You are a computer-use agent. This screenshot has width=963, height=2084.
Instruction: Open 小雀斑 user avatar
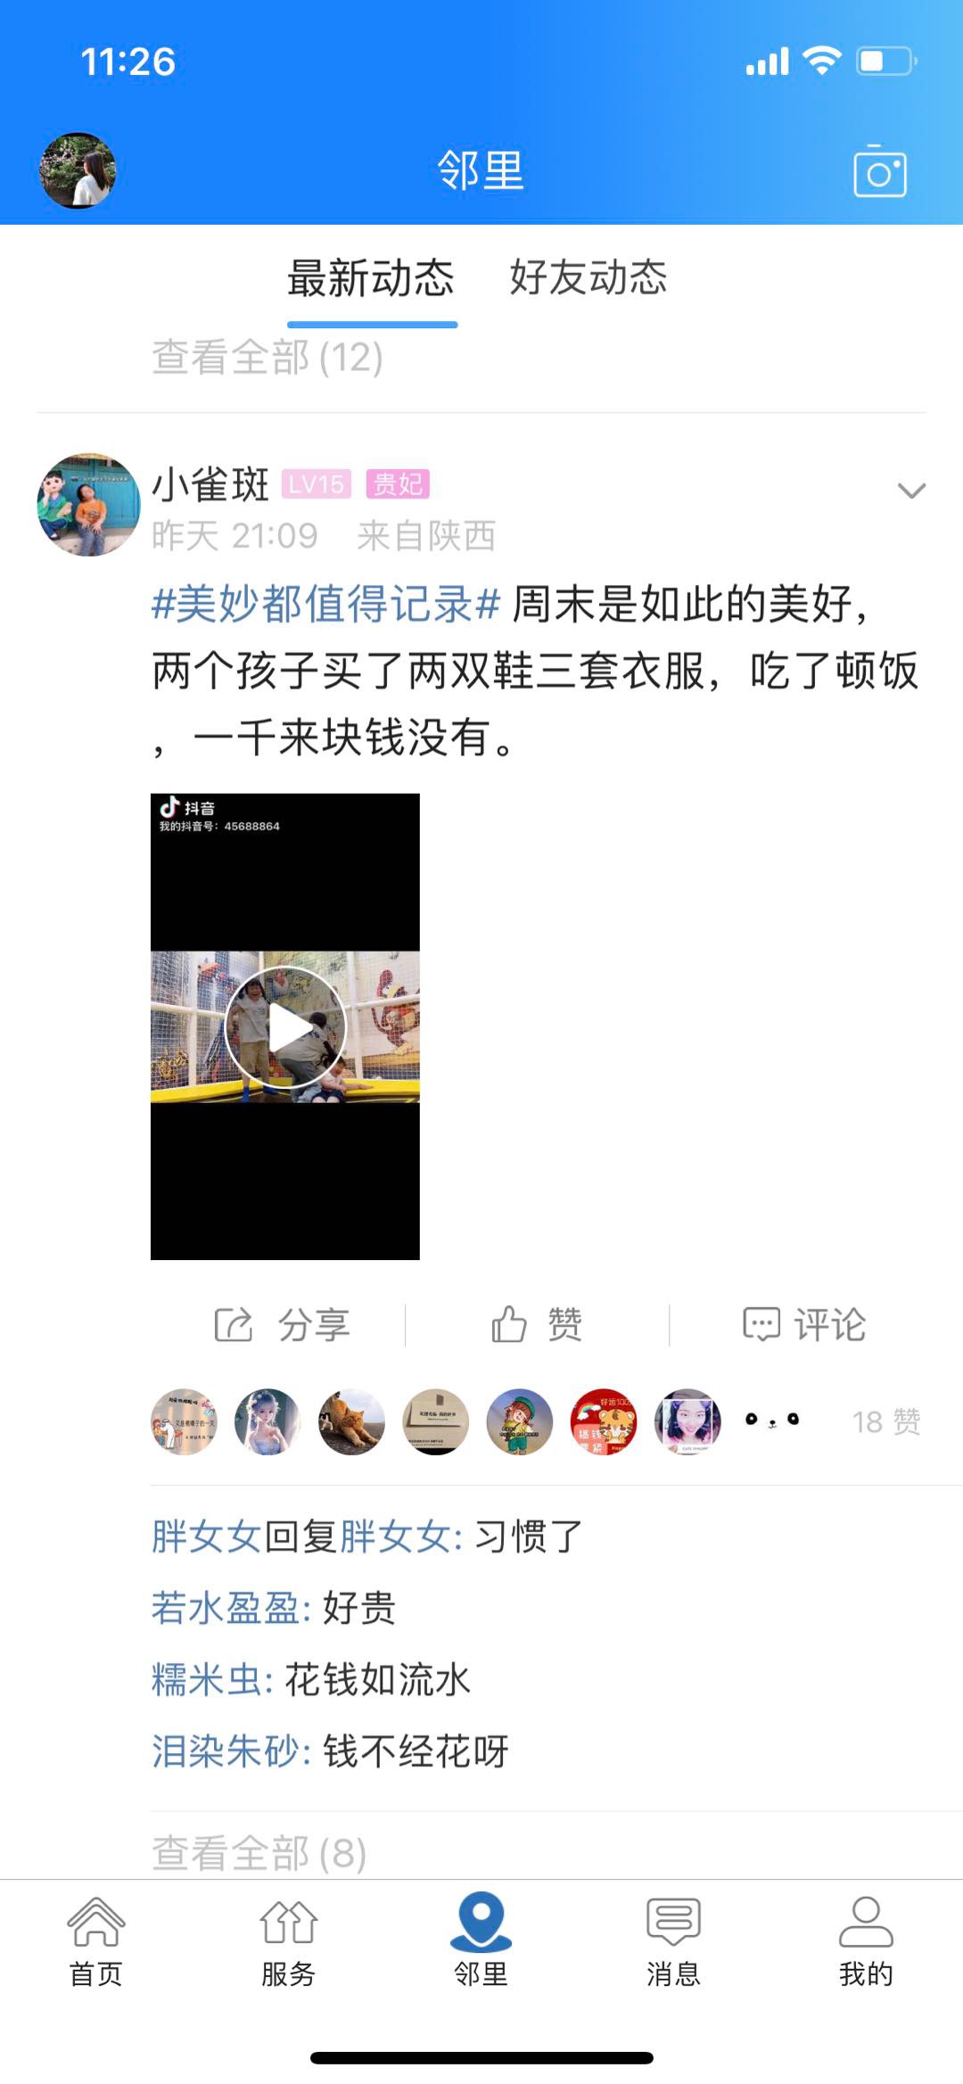pyautogui.click(x=88, y=505)
